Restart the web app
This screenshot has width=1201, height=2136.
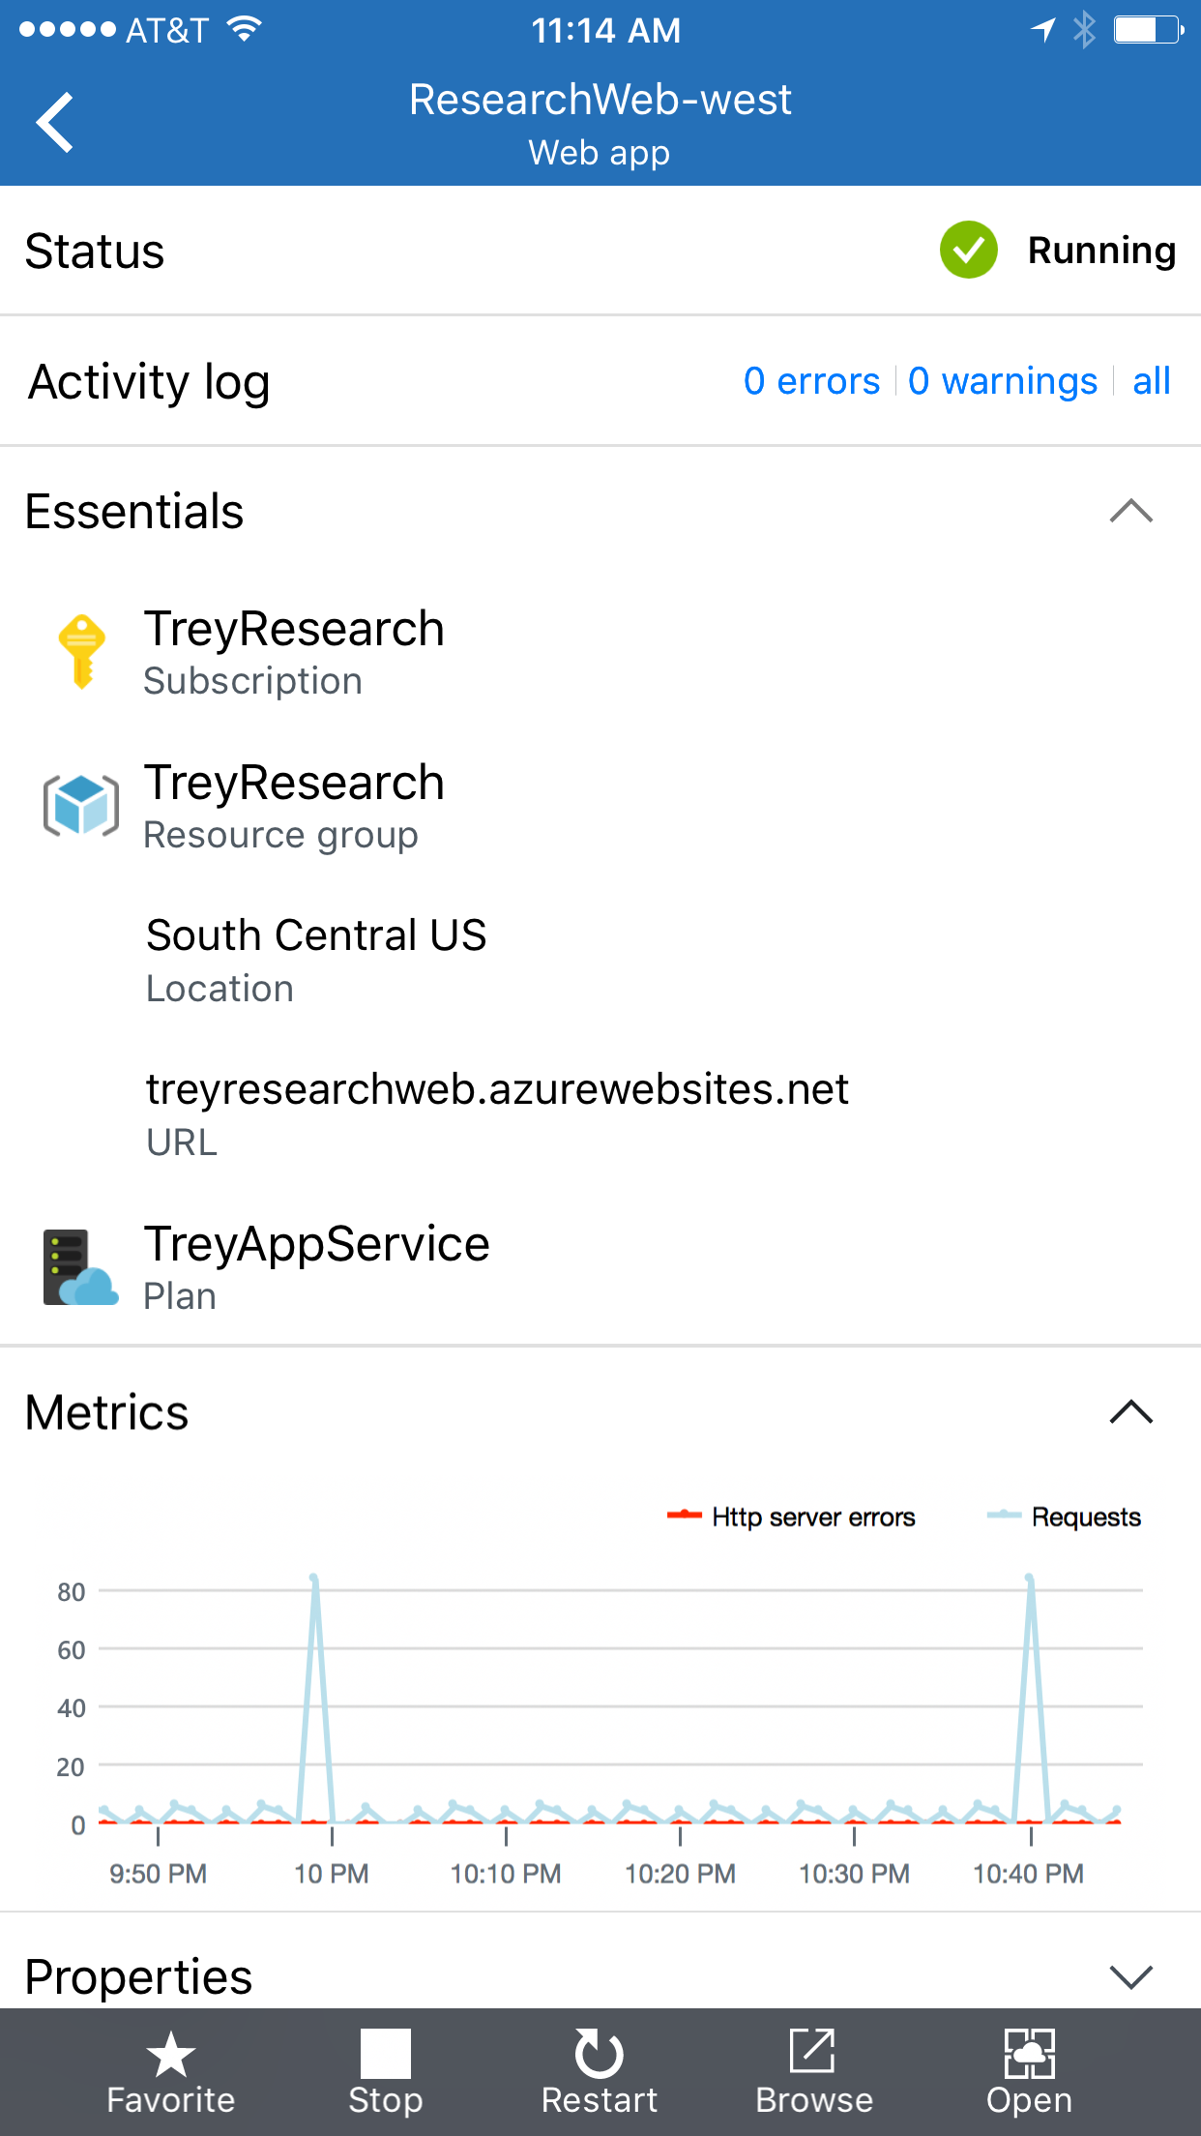coord(600,2071)
